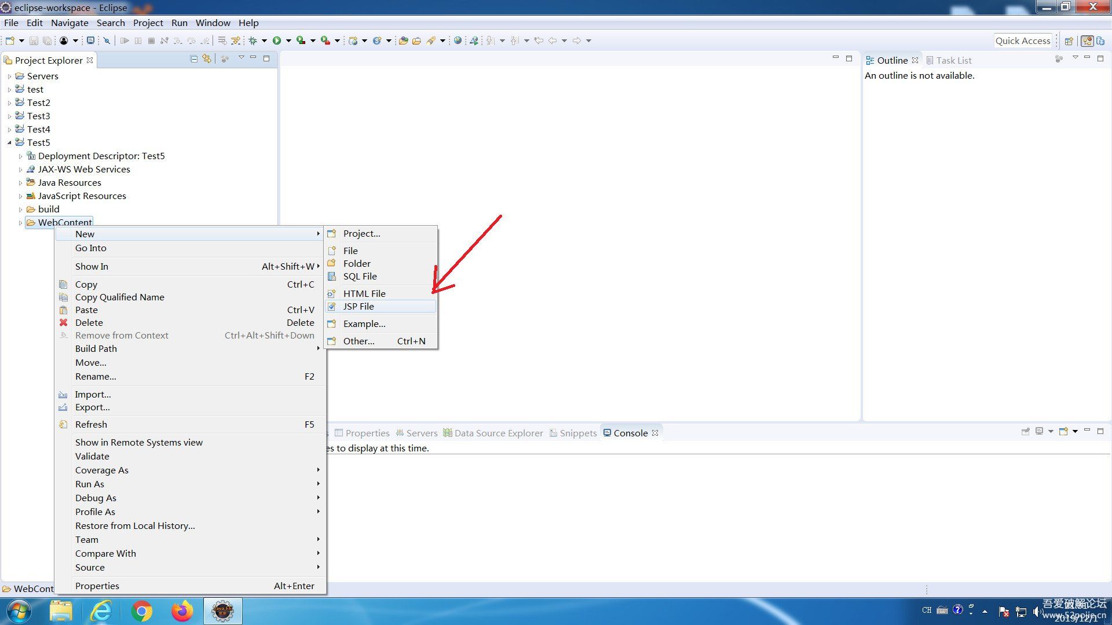Switch to the Snippets tab
Screen dimensions: 1112x625
(x=573, y=433)
